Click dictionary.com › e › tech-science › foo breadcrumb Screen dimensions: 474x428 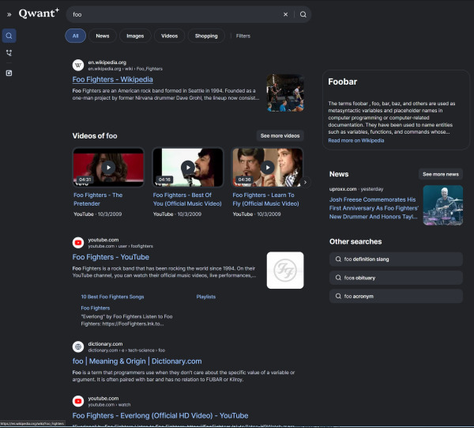pyautogui.click(x=126, y=350)
